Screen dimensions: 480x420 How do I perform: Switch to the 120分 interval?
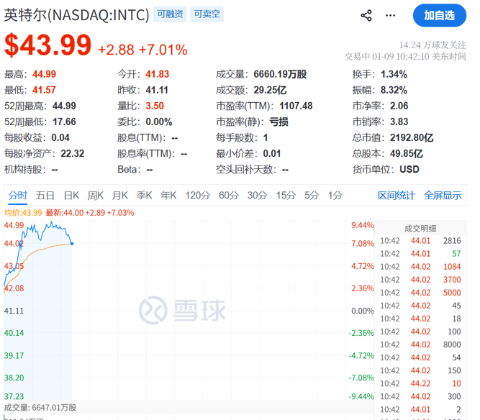point(197,195)
